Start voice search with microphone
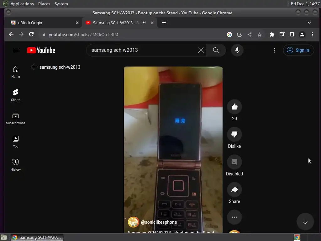The image size is (321, 241). 237,50
